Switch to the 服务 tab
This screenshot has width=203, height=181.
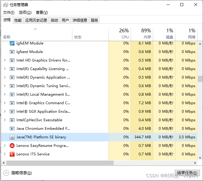coord(94,20)
